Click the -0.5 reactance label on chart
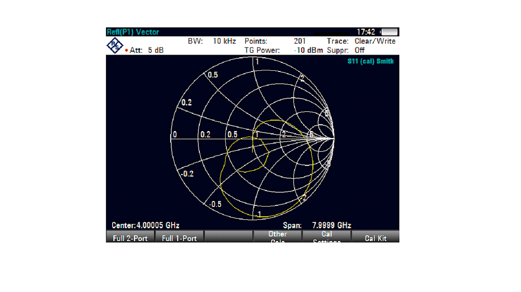 [215, 204]
